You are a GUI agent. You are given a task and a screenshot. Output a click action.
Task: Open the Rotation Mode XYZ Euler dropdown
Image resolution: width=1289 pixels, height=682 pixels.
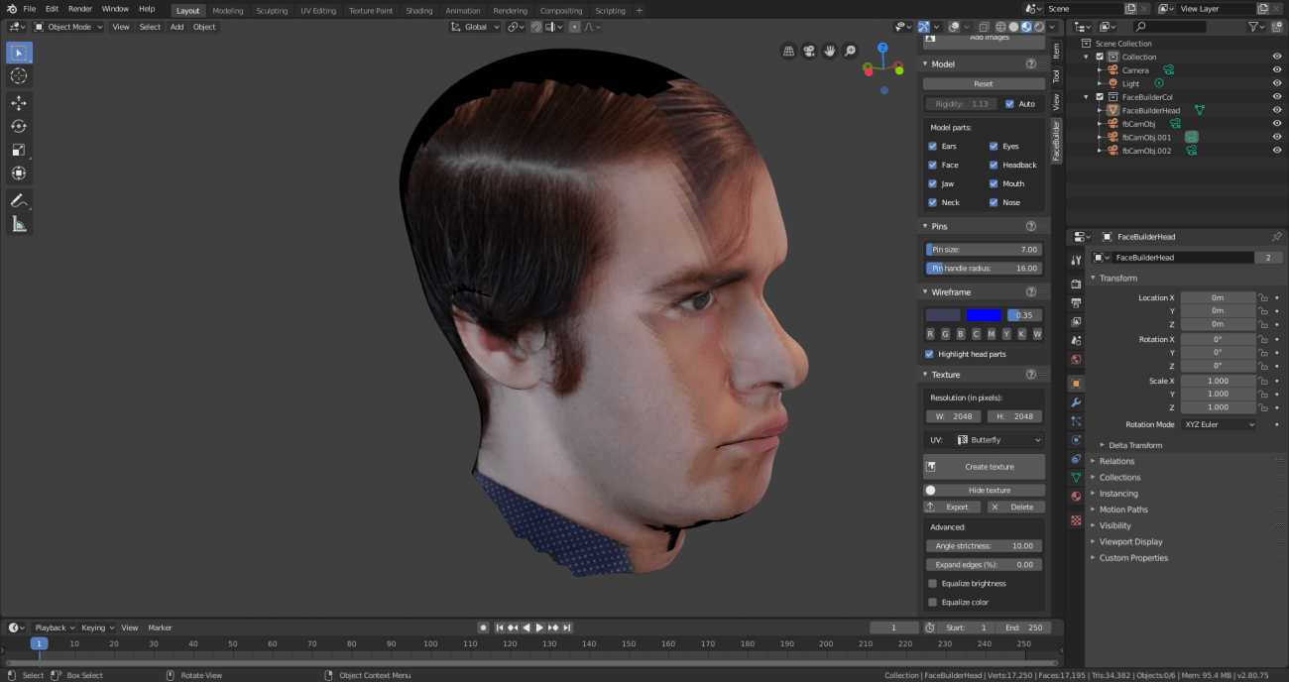[x=1219, y=424]
